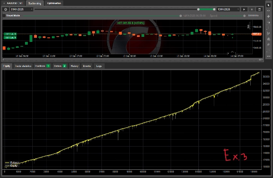Open the end date dropdown
The image size is (273, 178).
tap(228, 10)
